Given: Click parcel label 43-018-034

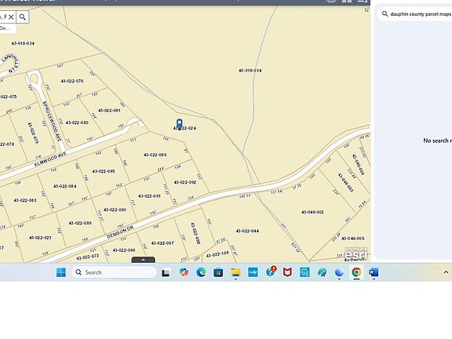Looking at the screenshot, I should [x=23, y=43].
